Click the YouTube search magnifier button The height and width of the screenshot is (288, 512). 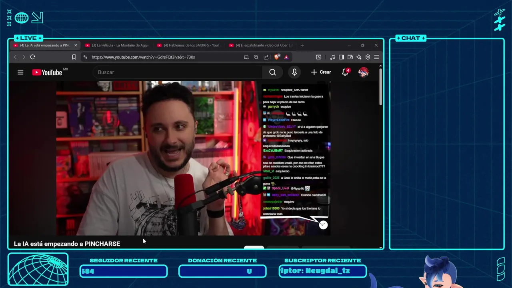(272, 72)
